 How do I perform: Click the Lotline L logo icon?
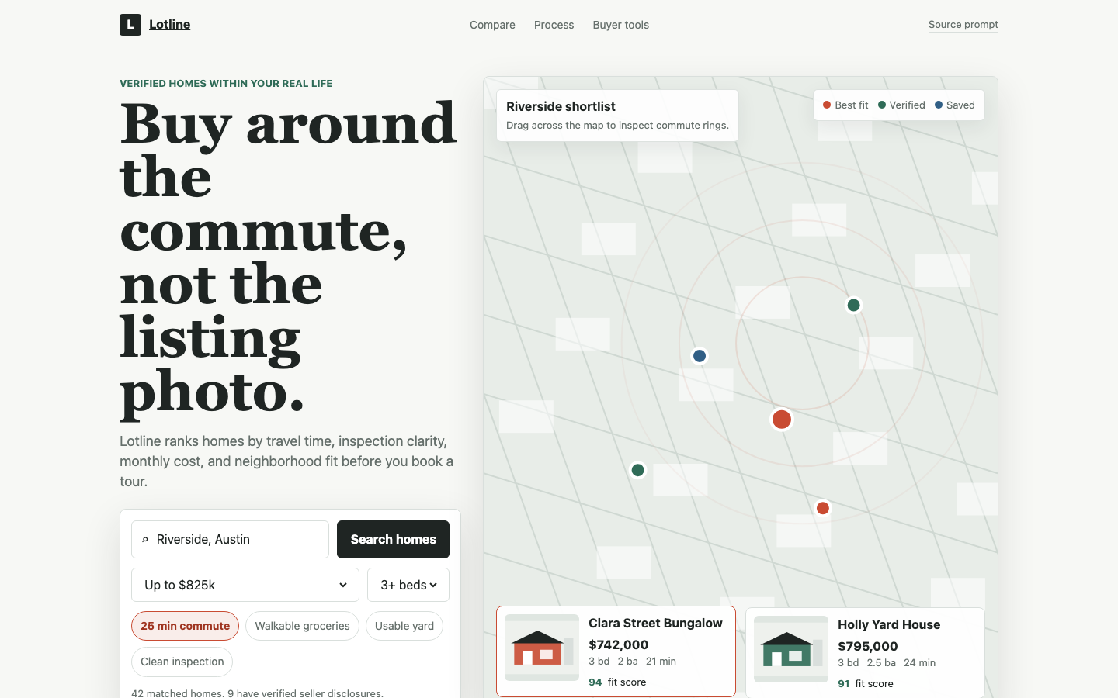(x=130, y=25)
